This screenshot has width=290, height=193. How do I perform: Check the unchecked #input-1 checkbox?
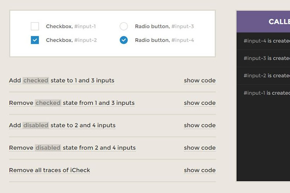pos(35,26)
